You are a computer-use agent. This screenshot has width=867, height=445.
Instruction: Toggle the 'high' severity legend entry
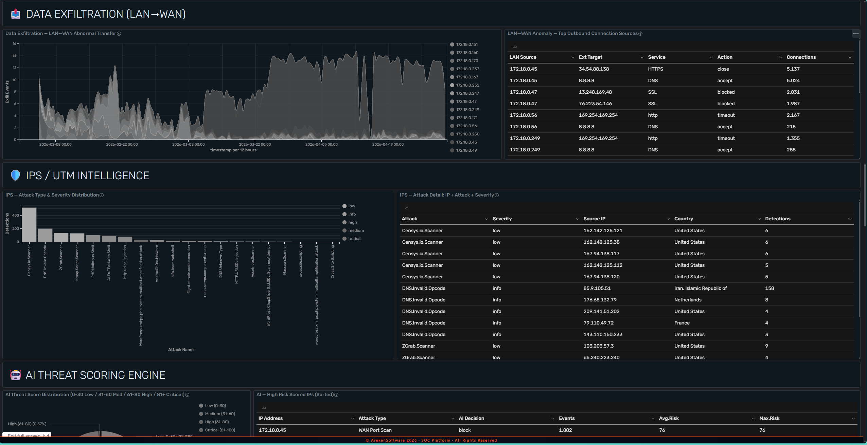350,222
